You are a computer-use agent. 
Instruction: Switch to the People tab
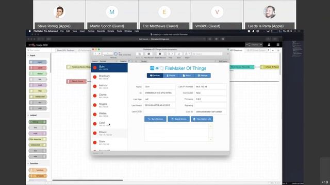(171, 76)
